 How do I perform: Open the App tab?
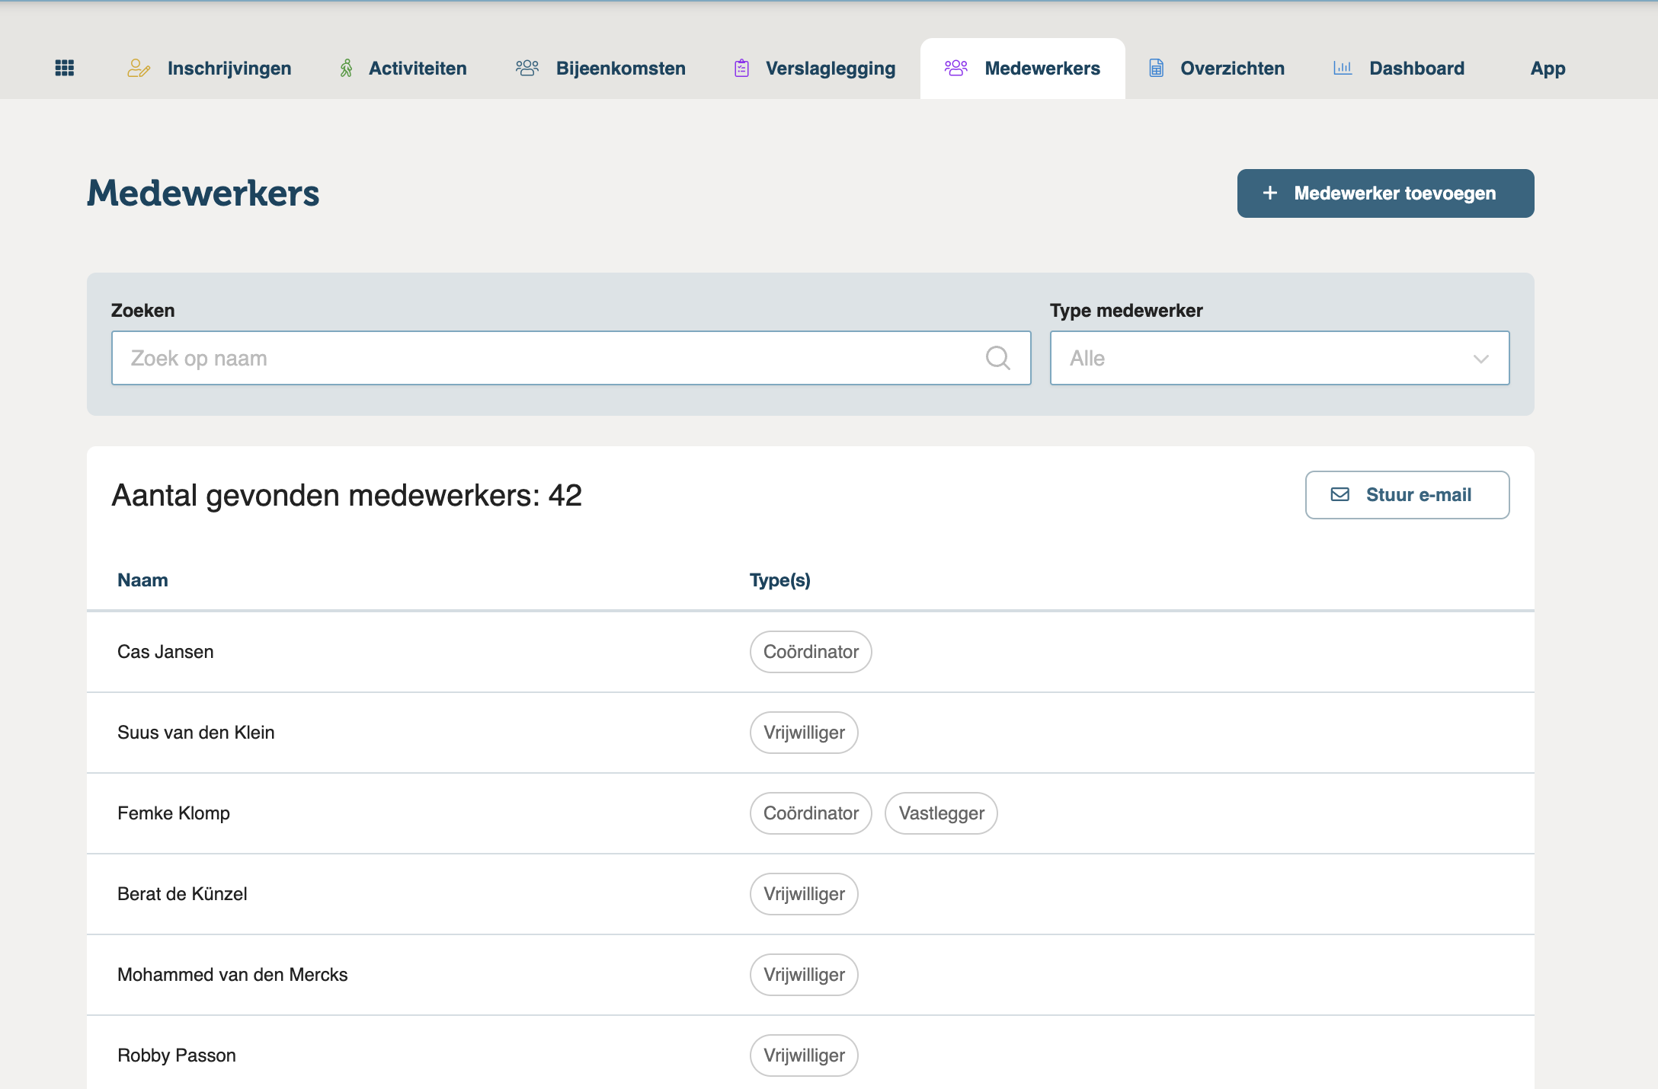[1548, 69]
